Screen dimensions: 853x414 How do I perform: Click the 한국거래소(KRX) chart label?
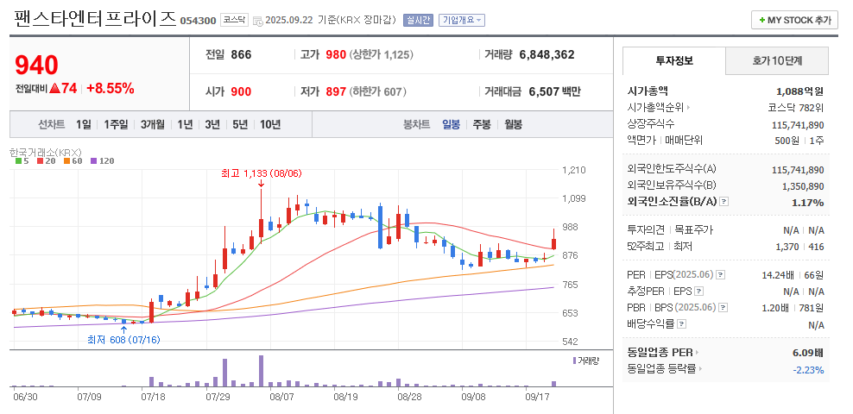[46, 152]
